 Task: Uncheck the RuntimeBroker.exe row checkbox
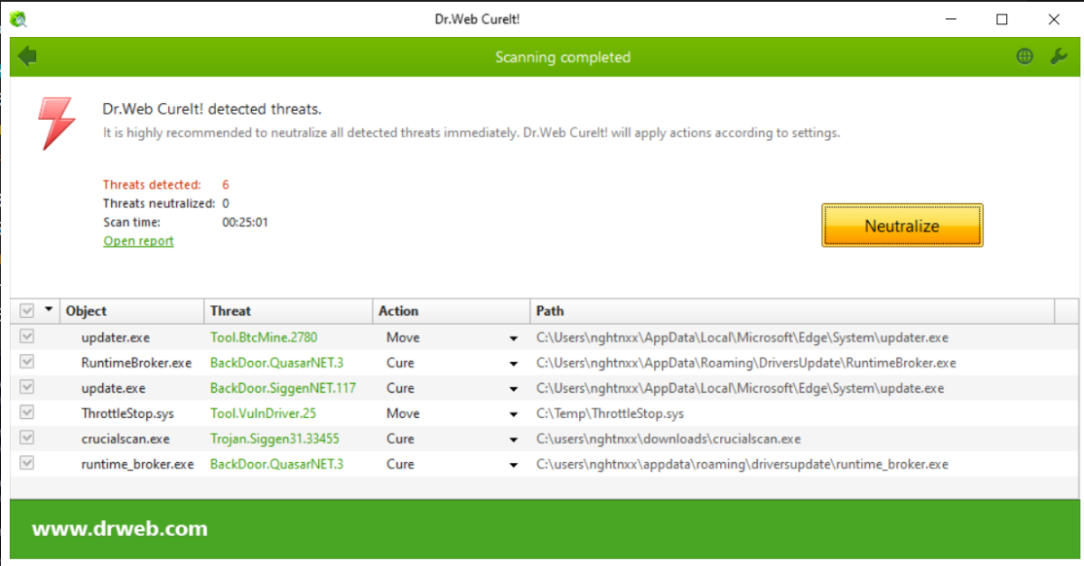pyautogui.click(x=27, y=362)
